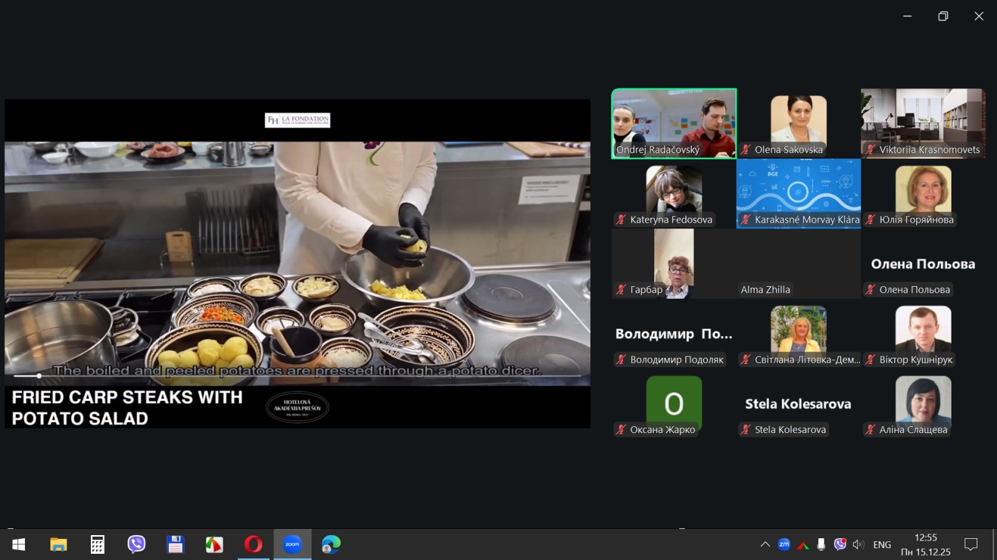Viewport: 997px width, 560px height.
Task: Click the Zoom tray icon
Action: tap(784, 544)
